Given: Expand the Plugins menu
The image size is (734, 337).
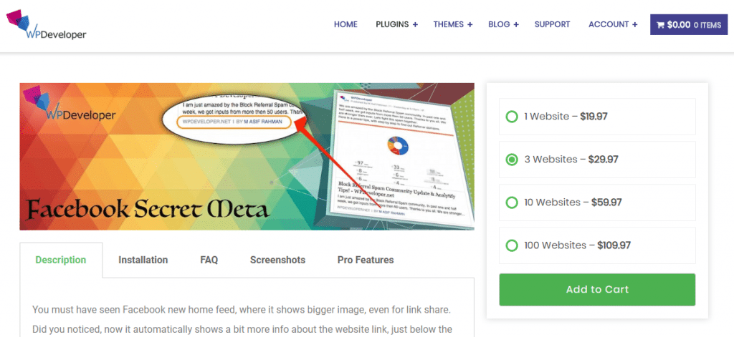Looking at the screenshot, I should (x=396, y=24).
